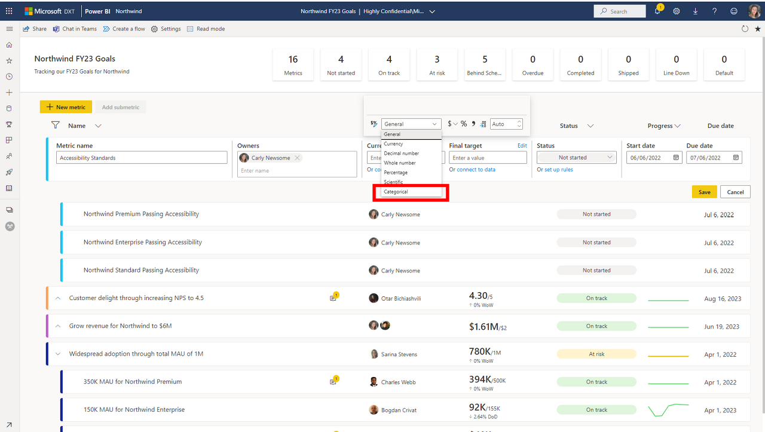Open the General number format dropdown

coord(411,124)
